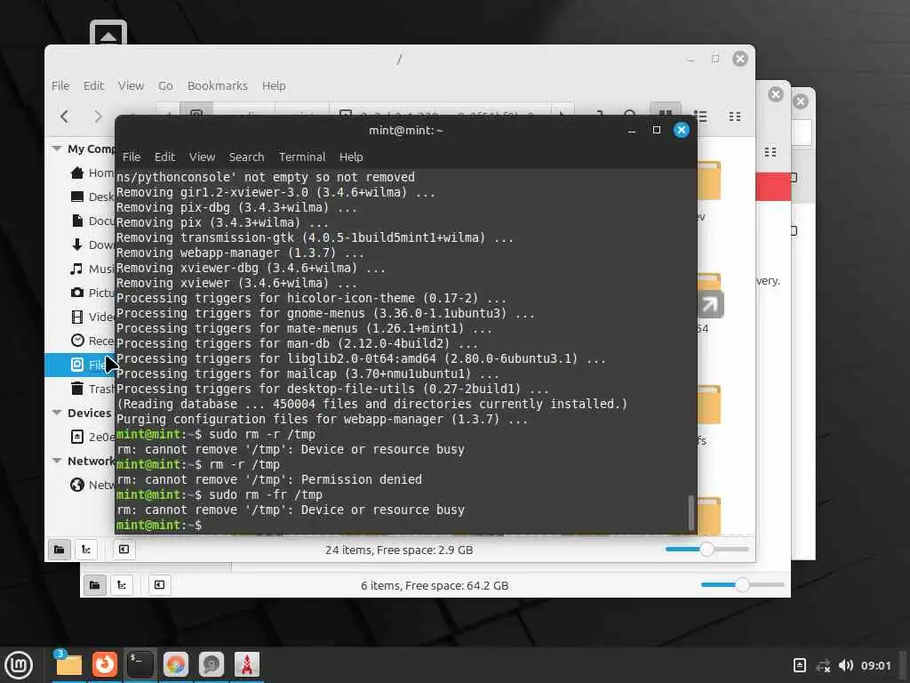This screenshot has width=910, height=683.
Task: Show places in back file manager status bar
Action: [94, 585]
